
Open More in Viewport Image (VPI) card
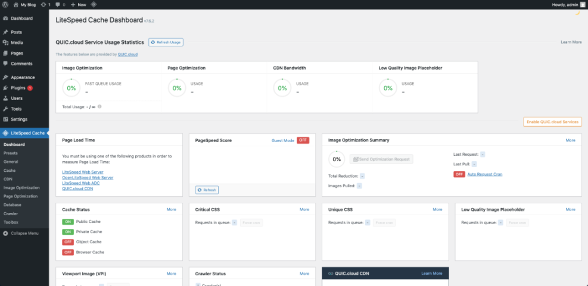tap(172, 274)
